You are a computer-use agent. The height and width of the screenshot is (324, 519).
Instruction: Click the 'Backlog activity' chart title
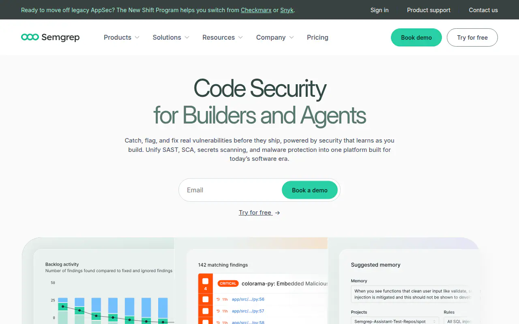(x=62, y=264)
